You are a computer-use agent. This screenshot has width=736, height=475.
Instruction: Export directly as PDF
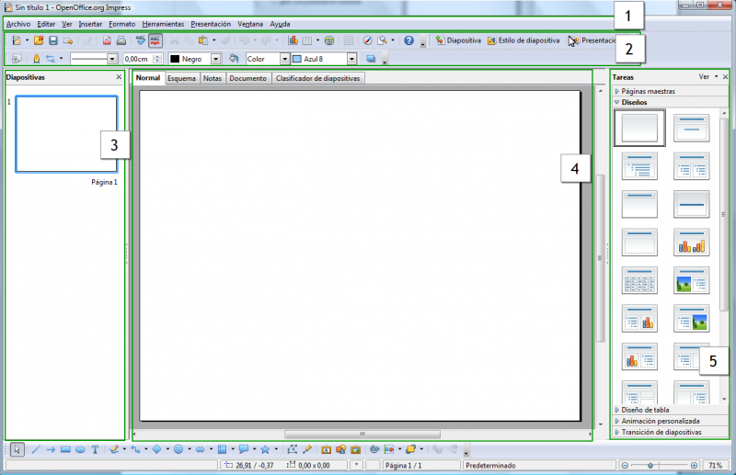[x=107, y=40]
